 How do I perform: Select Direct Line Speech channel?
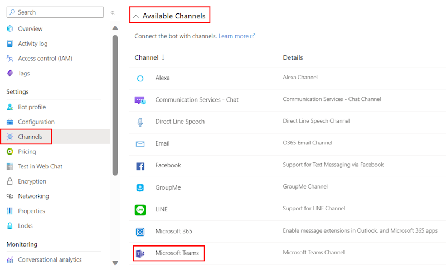(180, 122)
